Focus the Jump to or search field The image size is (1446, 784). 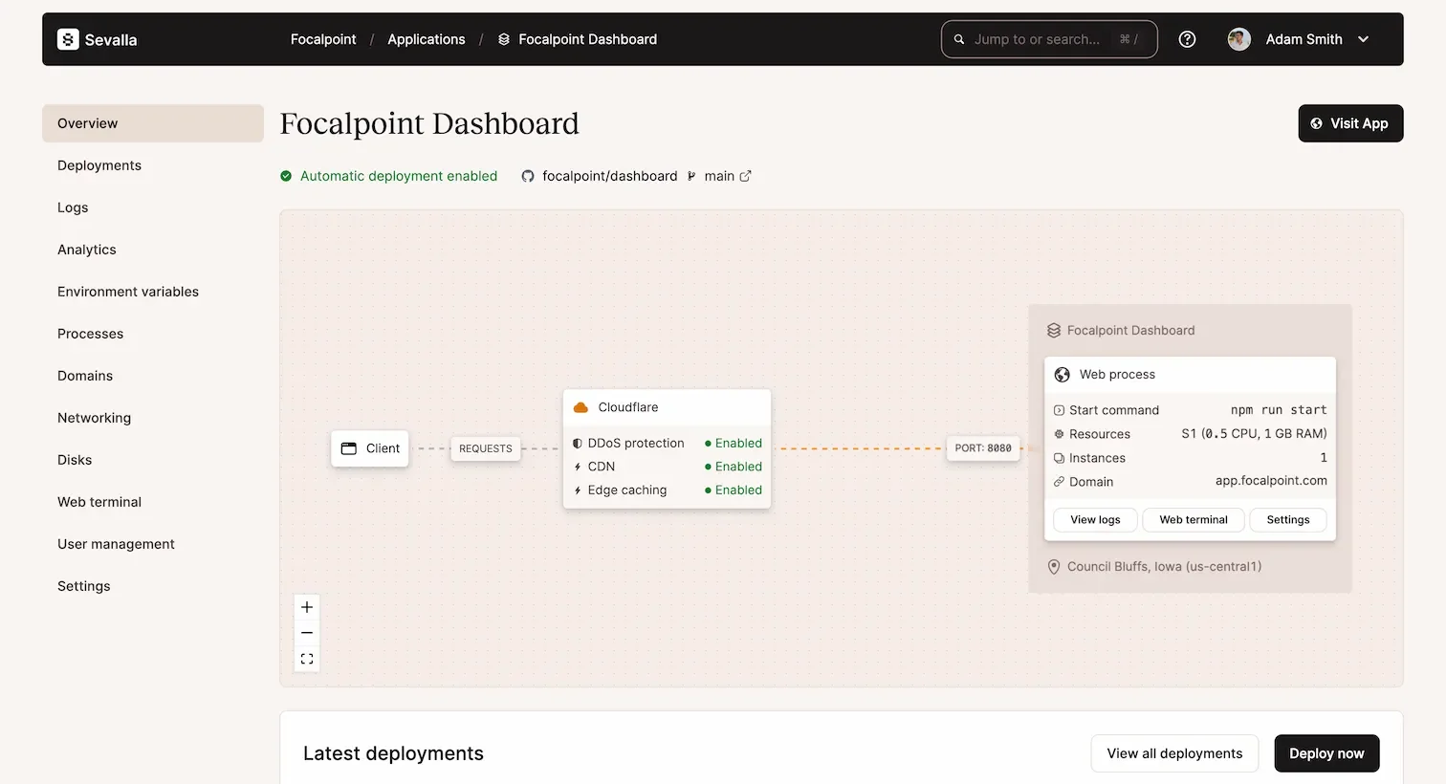1049,39
